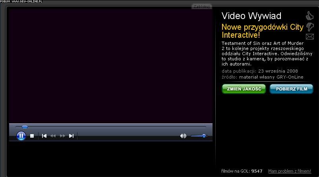
Task: Click the video title 'Nowe przygodówki City Interactive!'
Action: [262, 31]
